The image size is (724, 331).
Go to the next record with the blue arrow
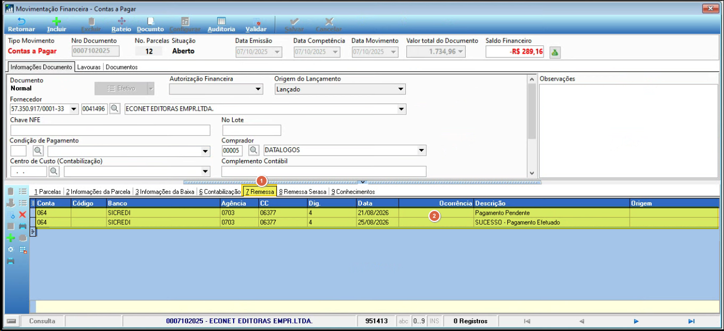point(637,321)
